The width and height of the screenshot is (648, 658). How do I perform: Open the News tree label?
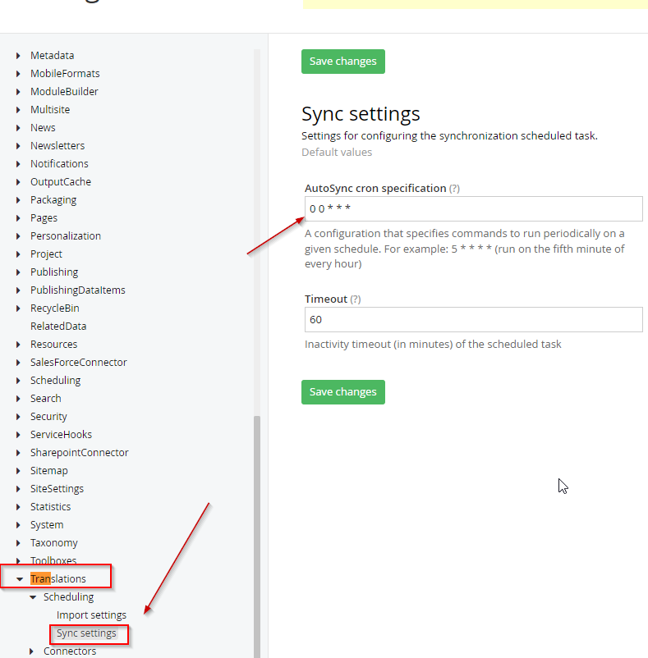(43, 127)
